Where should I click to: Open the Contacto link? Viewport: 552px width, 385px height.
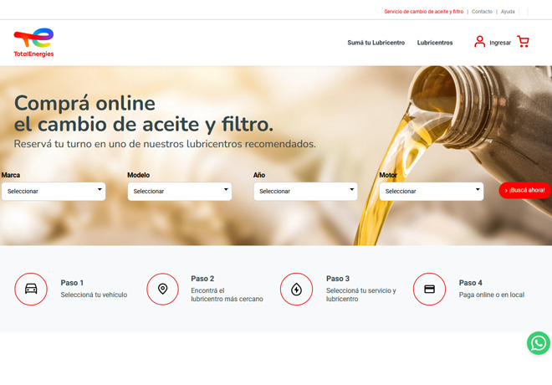click(x=482, y=12)
